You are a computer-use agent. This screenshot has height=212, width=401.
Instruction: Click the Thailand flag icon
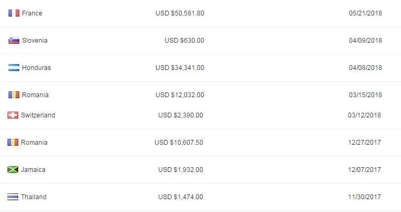(13, 197)
